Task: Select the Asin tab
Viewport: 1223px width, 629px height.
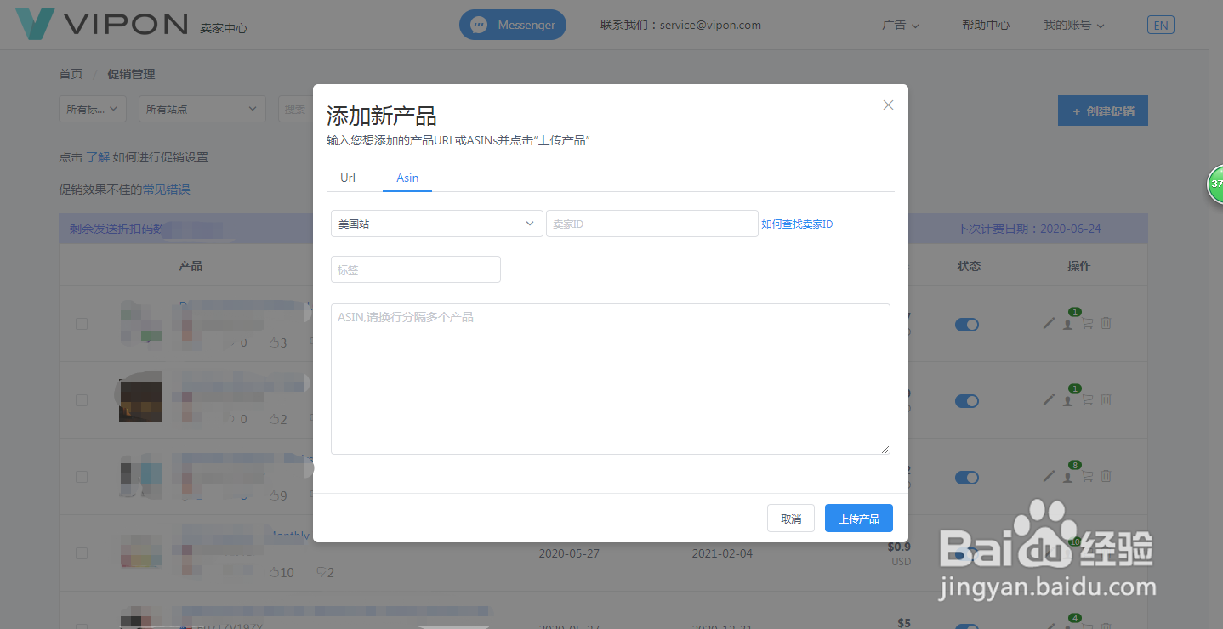Action: pos(407,178)
